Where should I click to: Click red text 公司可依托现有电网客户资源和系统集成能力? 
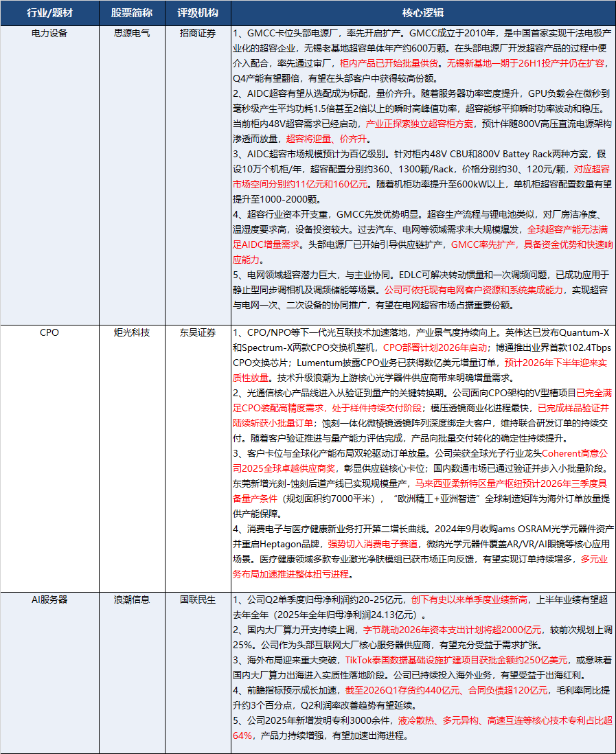[x=474, y=290]
